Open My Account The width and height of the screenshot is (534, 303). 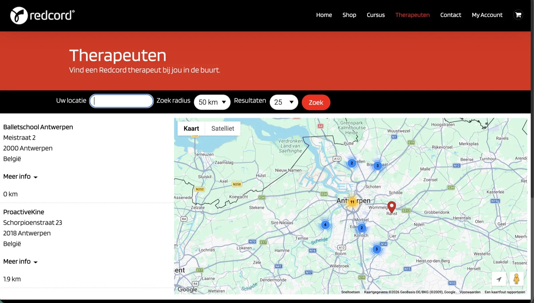[487, 15]
